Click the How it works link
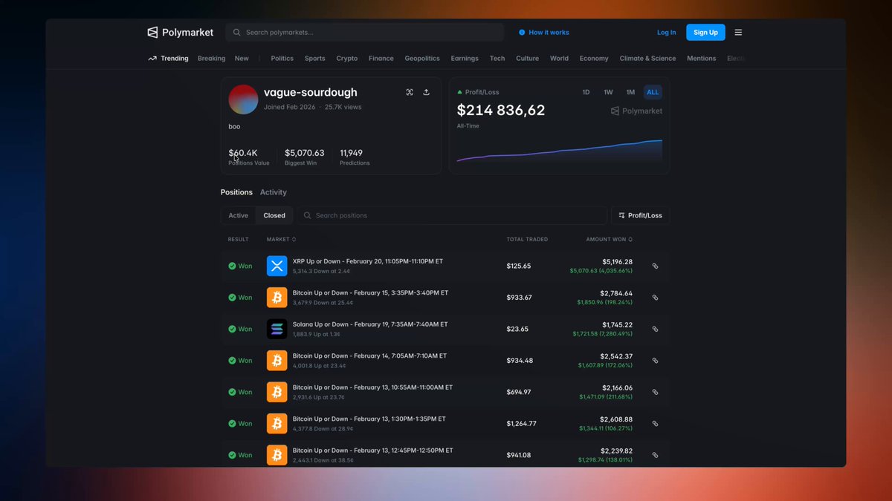Screen dimensions: 892x501 549,33
